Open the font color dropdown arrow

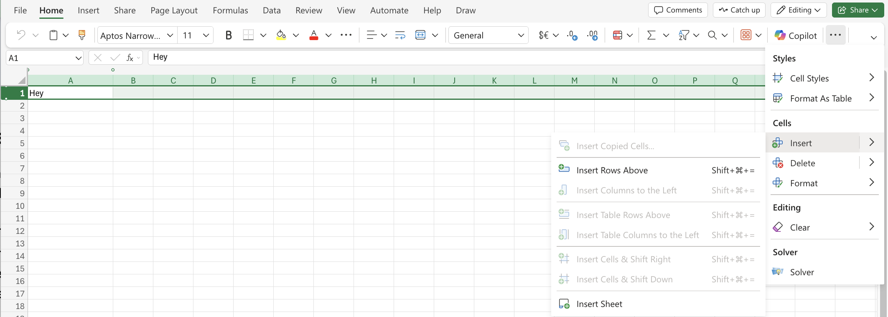[328, 36]
